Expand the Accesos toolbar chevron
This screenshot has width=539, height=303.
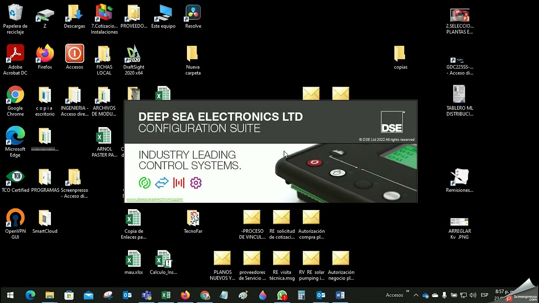tap(408, 291)
